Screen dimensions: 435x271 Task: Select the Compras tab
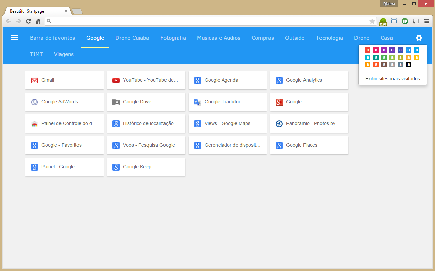pos(263,38)
